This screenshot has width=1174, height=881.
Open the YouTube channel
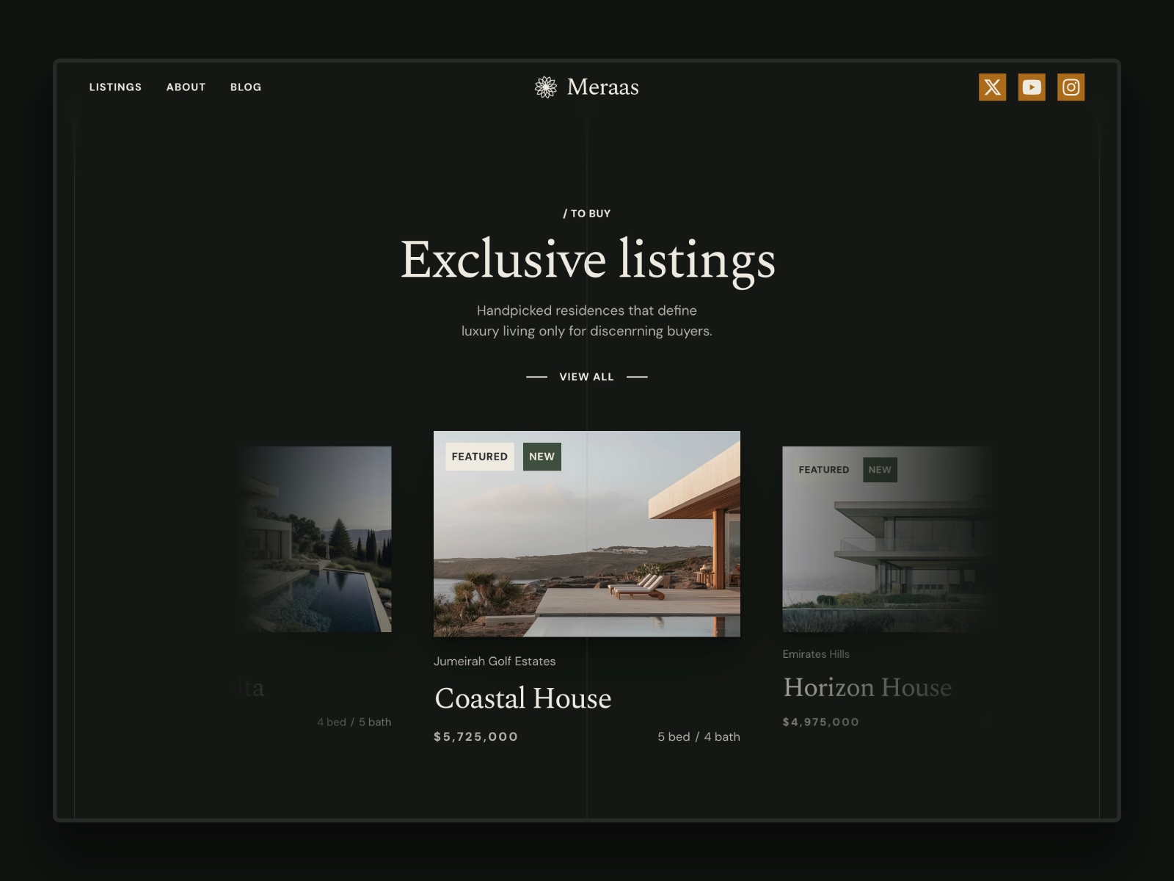1032,87
